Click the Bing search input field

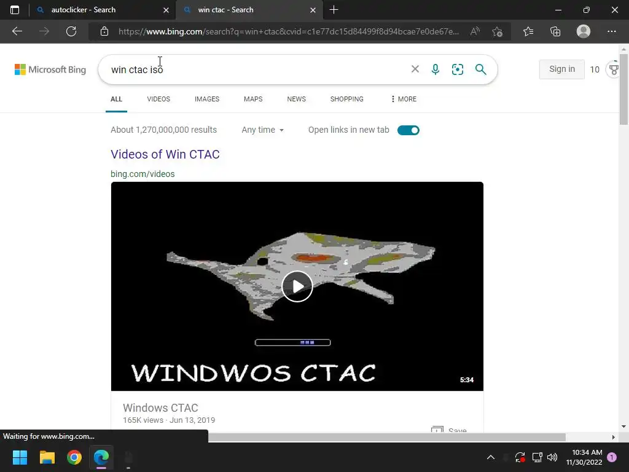tap(257, 69)
